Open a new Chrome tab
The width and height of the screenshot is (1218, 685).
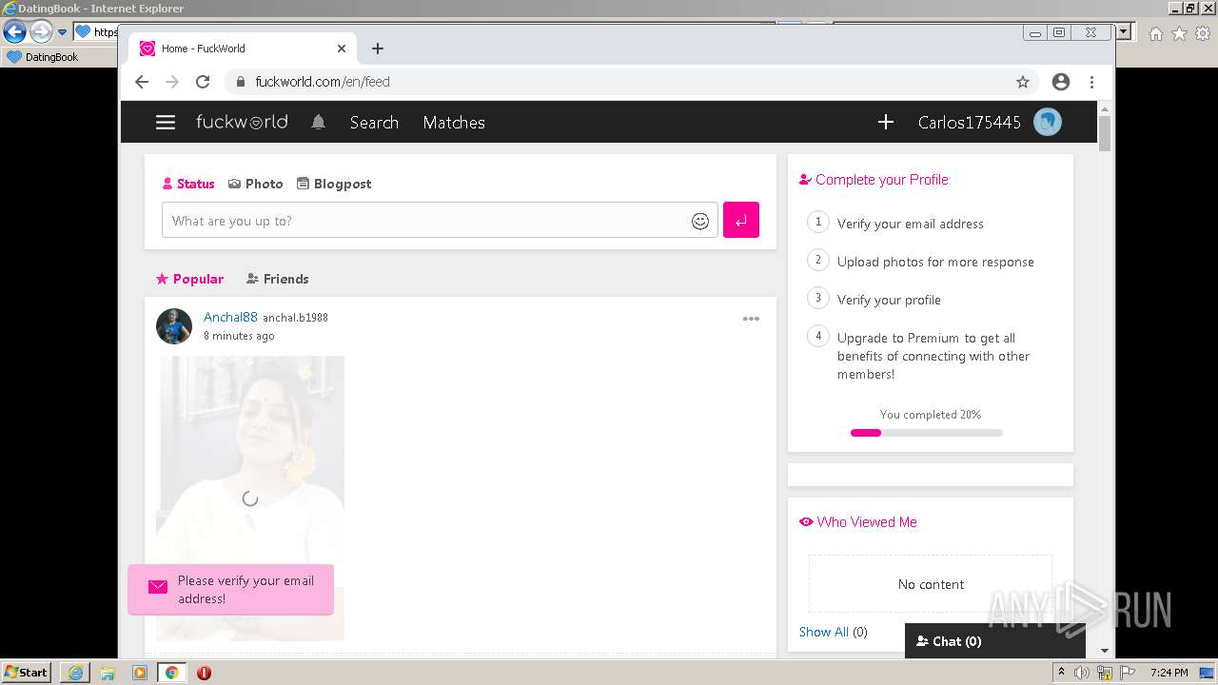[378, 49]
